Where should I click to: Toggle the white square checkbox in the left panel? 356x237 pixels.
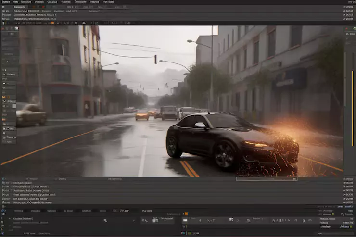[x=14, y=106]
